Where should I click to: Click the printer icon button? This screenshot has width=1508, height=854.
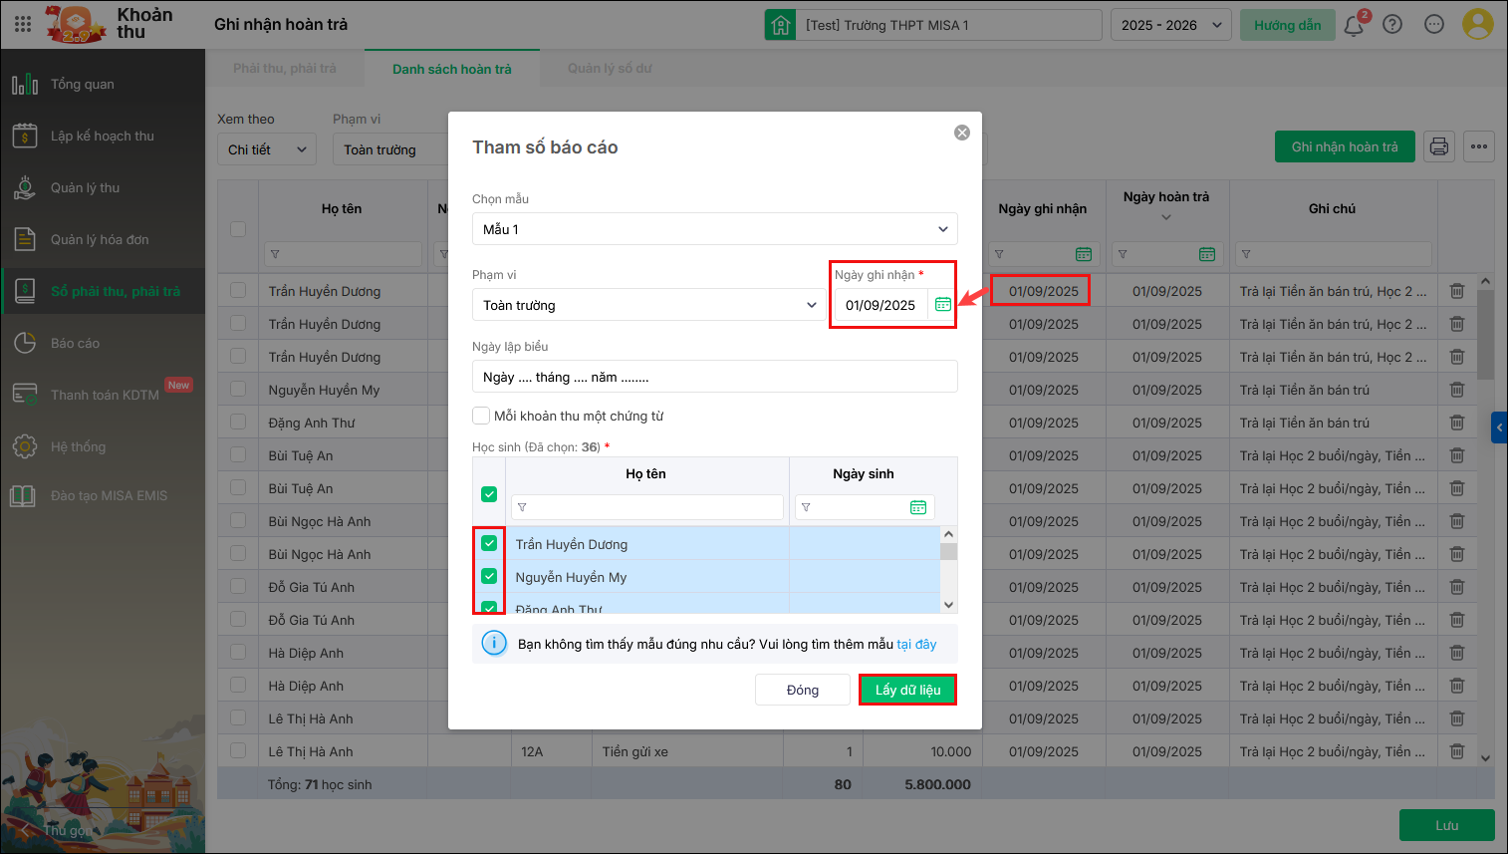pos(1439,146)
